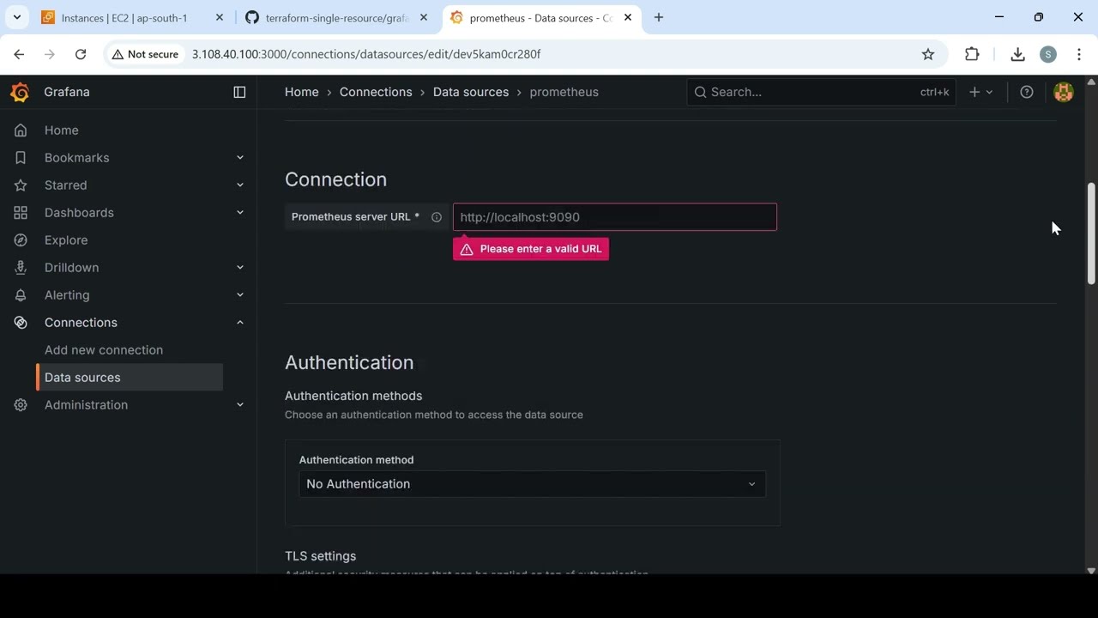
Task: Click the Connections icon in sidebar
Action: [x=21, y=323]
